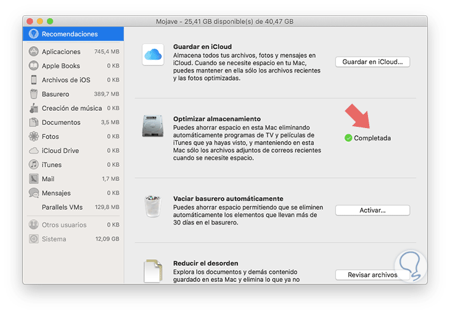Click the Documentos icon in sidebar
The image size is (450, 314).
[x=33, y=122]
